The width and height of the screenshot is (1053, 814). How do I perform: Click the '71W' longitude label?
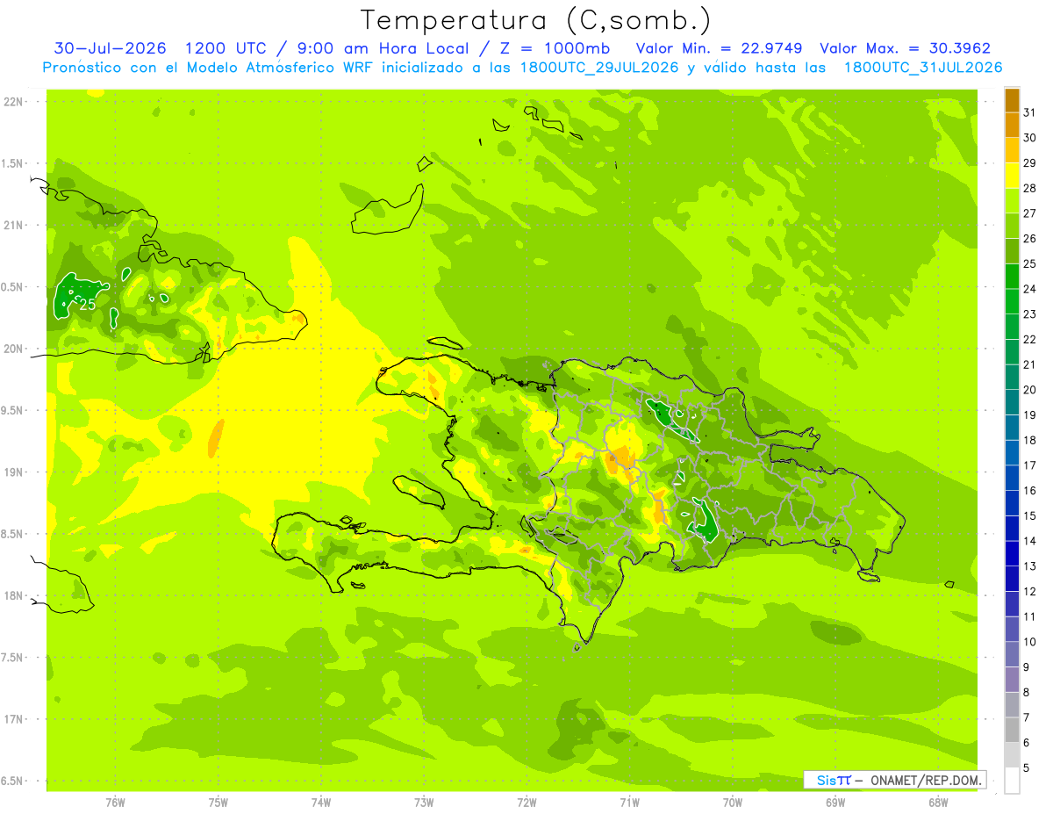tap(629, 802)
